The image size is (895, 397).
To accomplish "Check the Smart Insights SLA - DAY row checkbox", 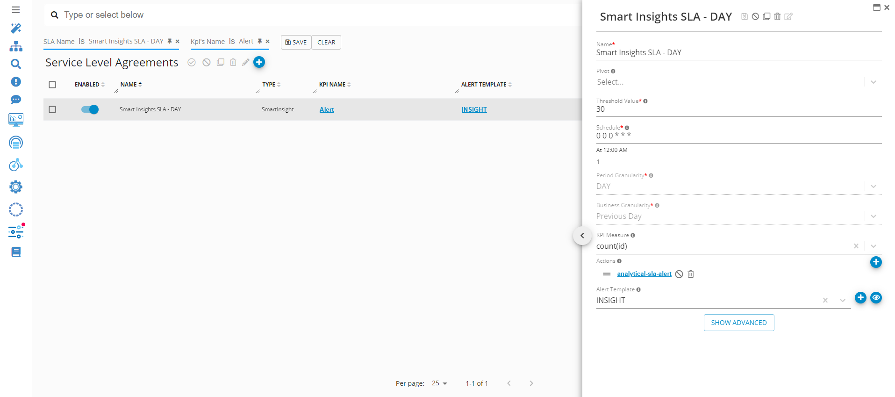I will click(52, 109).
